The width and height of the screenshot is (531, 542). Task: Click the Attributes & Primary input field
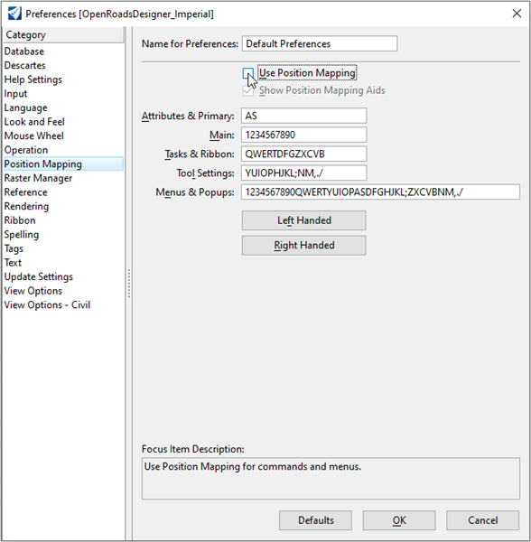coord(304,116)
